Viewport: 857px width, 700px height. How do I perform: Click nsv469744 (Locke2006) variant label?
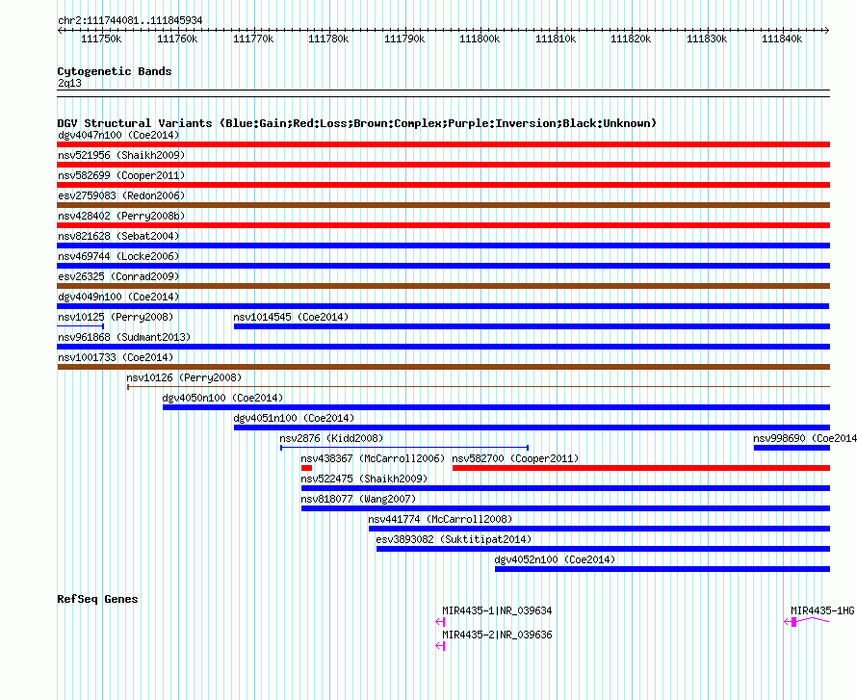click(x=118, y=256)
